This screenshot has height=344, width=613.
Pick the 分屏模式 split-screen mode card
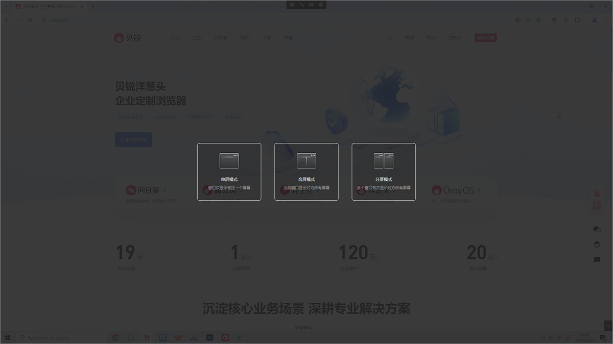point(383,172)
